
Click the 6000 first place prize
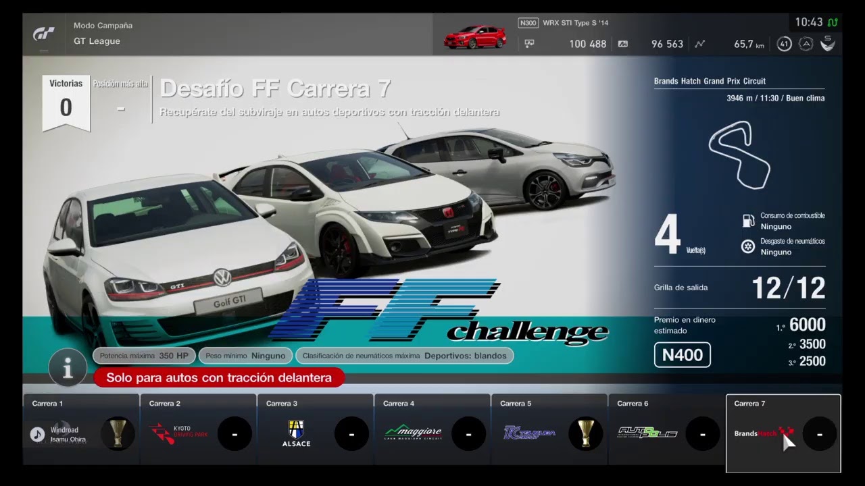click(808, 325)
